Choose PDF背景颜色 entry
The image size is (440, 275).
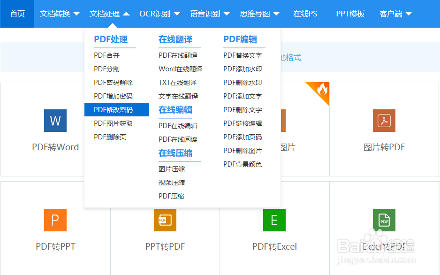coord(243,164)
